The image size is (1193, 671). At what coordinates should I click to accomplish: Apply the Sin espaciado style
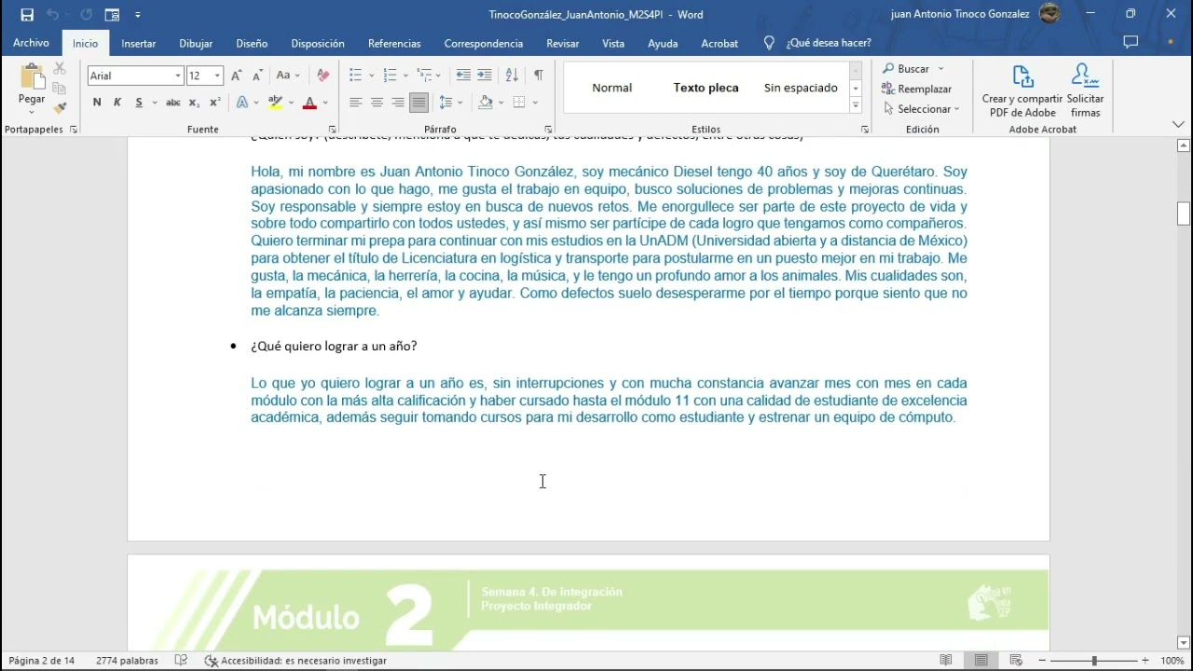801,88
